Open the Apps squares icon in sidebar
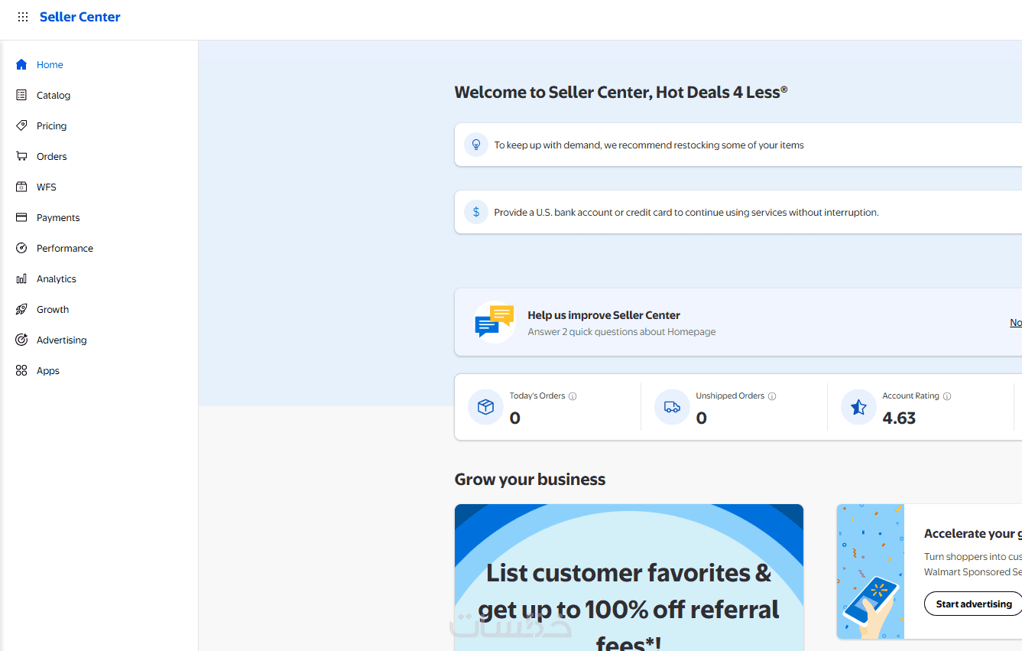The width and height of the screenshot is (1022, 651). [x=21, y=370]
